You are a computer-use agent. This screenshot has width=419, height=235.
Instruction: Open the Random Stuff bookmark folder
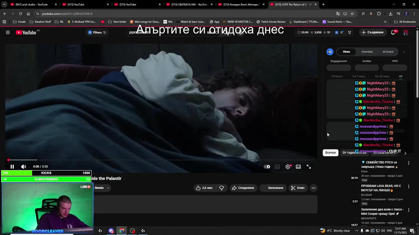point(40,22)
